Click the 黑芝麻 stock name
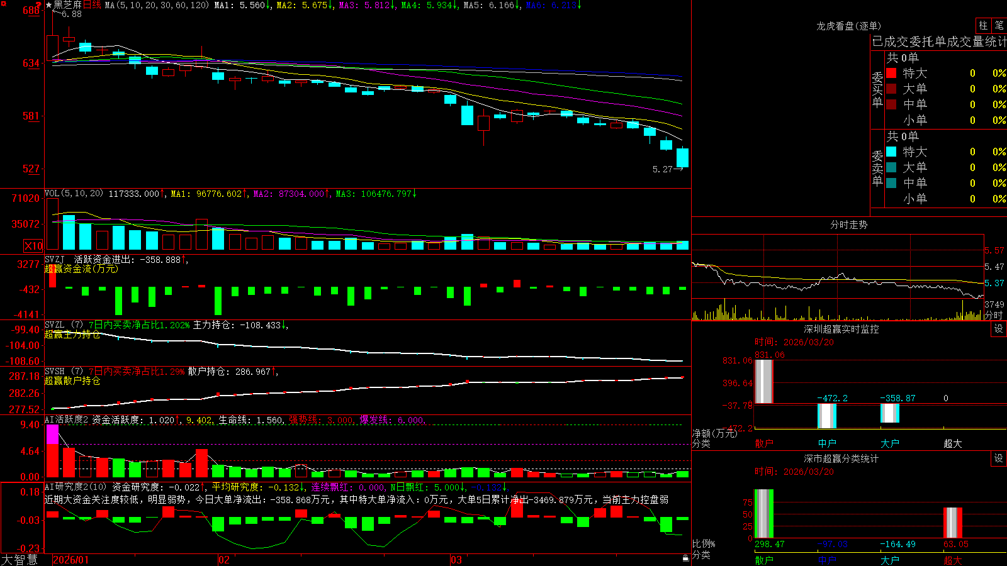The image size is (1007, 566). (67, 5)
